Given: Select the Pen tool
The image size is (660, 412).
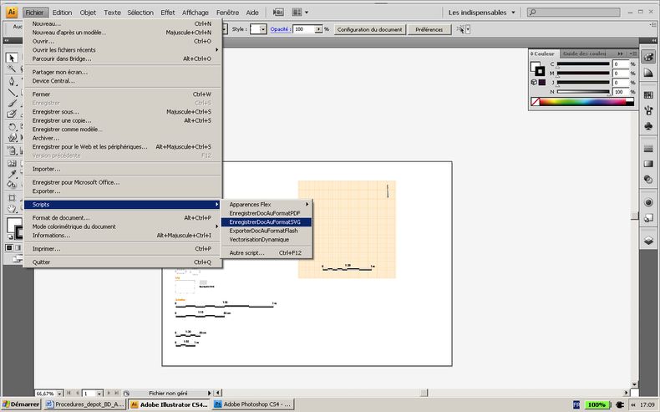Looking at the screenshot, I should pyautogui.click(x=12, y=81).
